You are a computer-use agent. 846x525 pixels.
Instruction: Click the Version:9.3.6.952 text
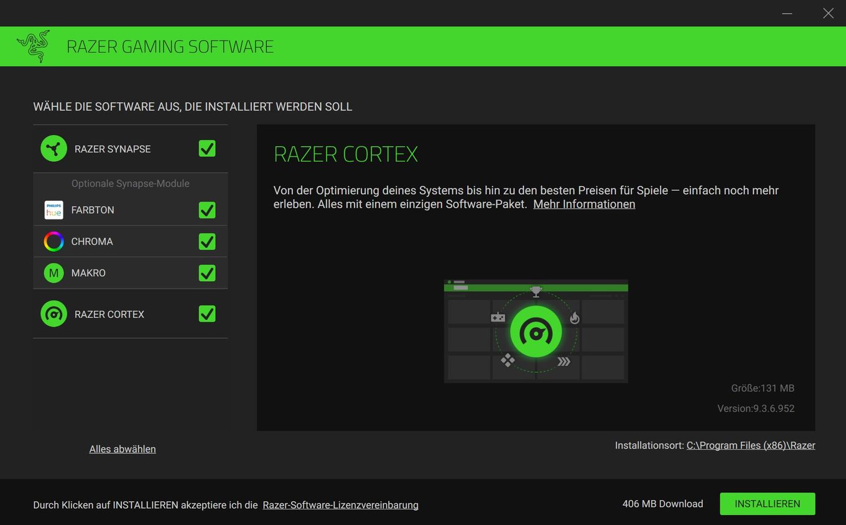756,409
